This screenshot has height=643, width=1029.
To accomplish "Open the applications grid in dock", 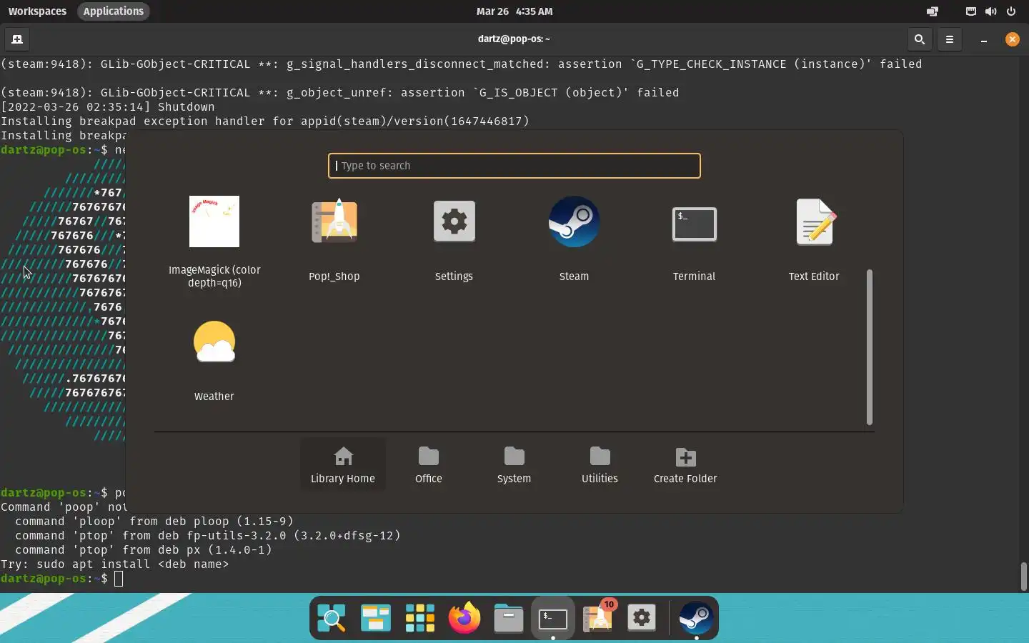I will click(x=420, y=618).
